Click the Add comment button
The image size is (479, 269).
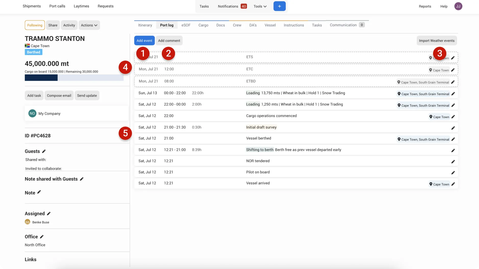169,40
